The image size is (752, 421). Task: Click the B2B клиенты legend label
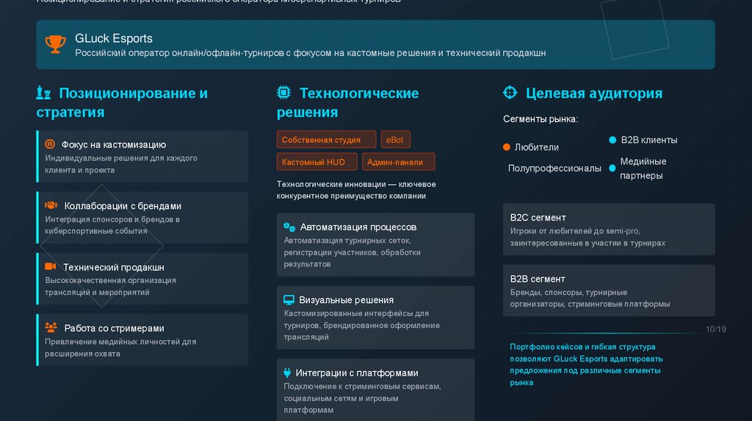649,140
